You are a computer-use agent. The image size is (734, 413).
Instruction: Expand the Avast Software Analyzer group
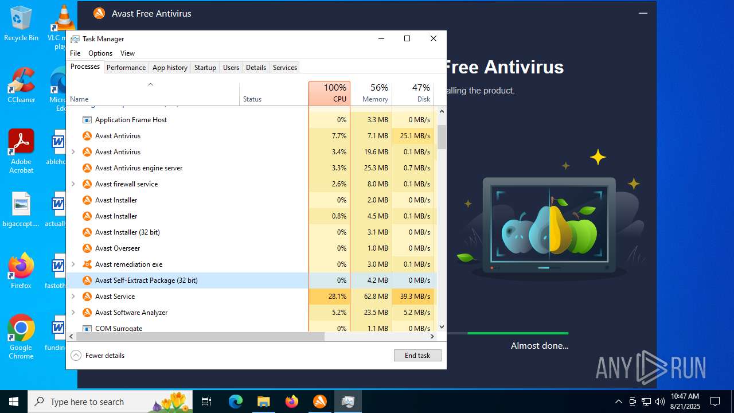(73, 313)
